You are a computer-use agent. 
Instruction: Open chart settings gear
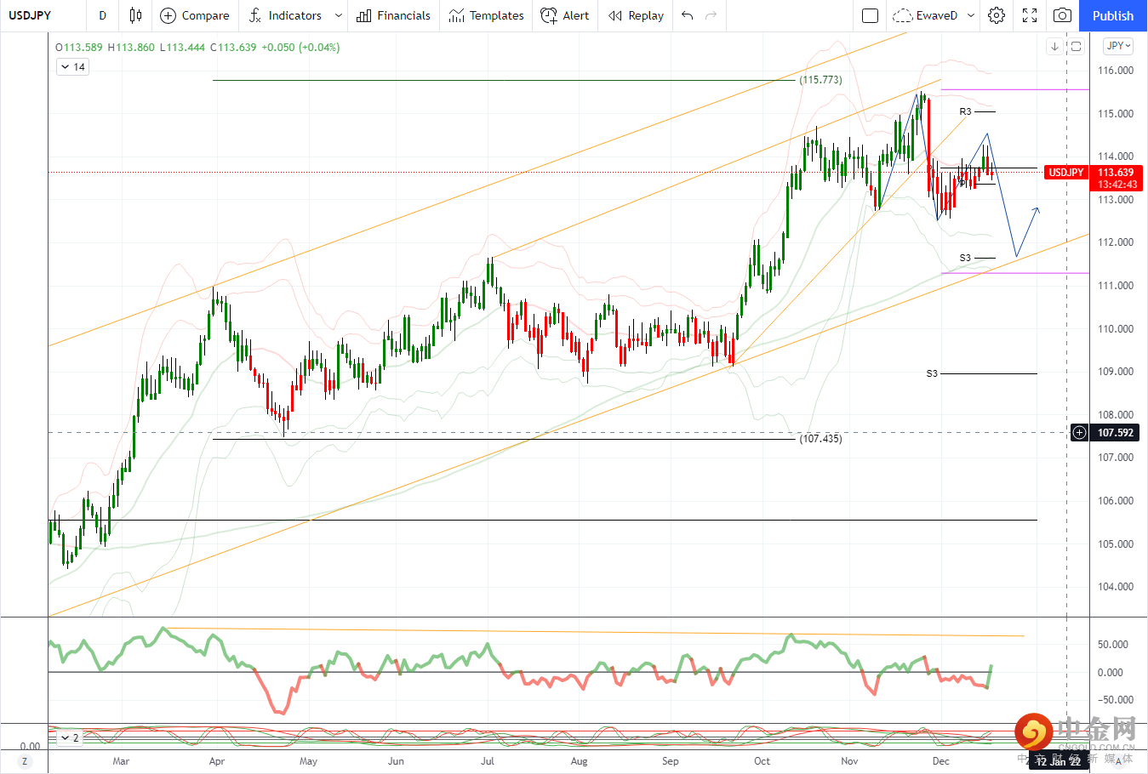(997, 15)
